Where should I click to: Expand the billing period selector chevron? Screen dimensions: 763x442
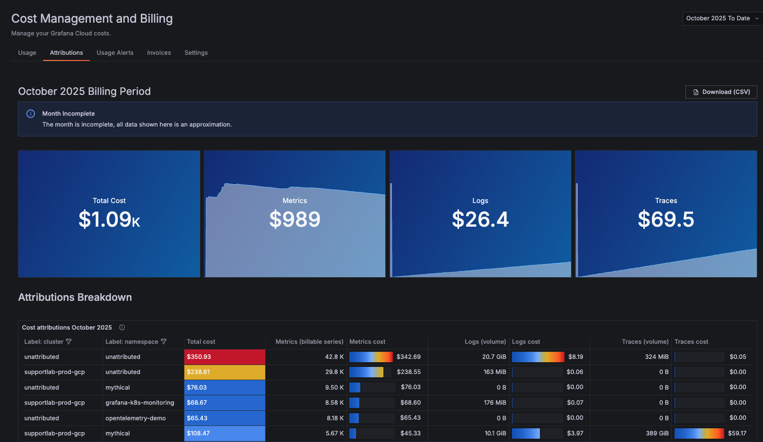point(757,18)
